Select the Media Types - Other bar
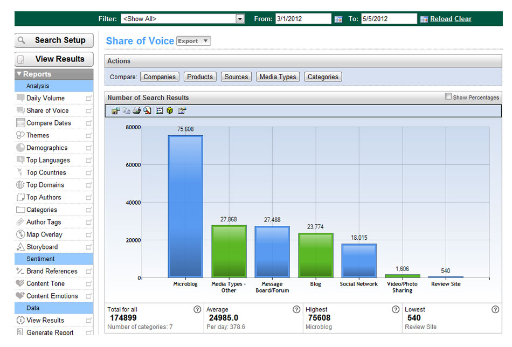Viewport: 512px width, 347px height. click(229, 251)
